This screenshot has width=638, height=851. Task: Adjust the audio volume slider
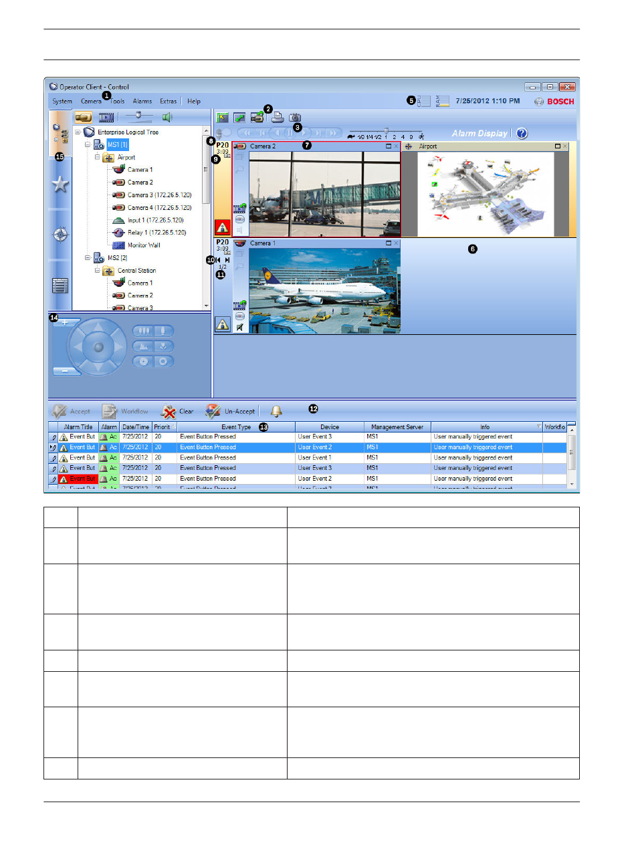139,116
